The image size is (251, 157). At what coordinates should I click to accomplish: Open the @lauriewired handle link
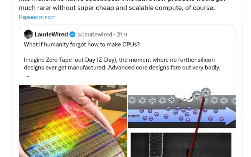(x=95, y=34)
